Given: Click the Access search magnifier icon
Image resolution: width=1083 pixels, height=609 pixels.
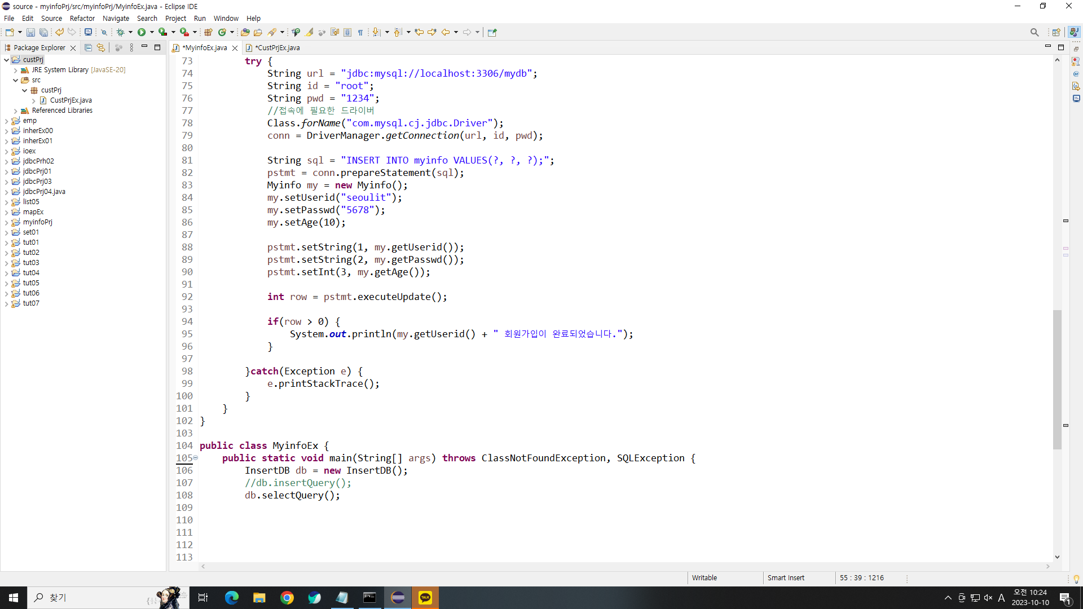Looking at the screenshot, I should pos(1034,33).
